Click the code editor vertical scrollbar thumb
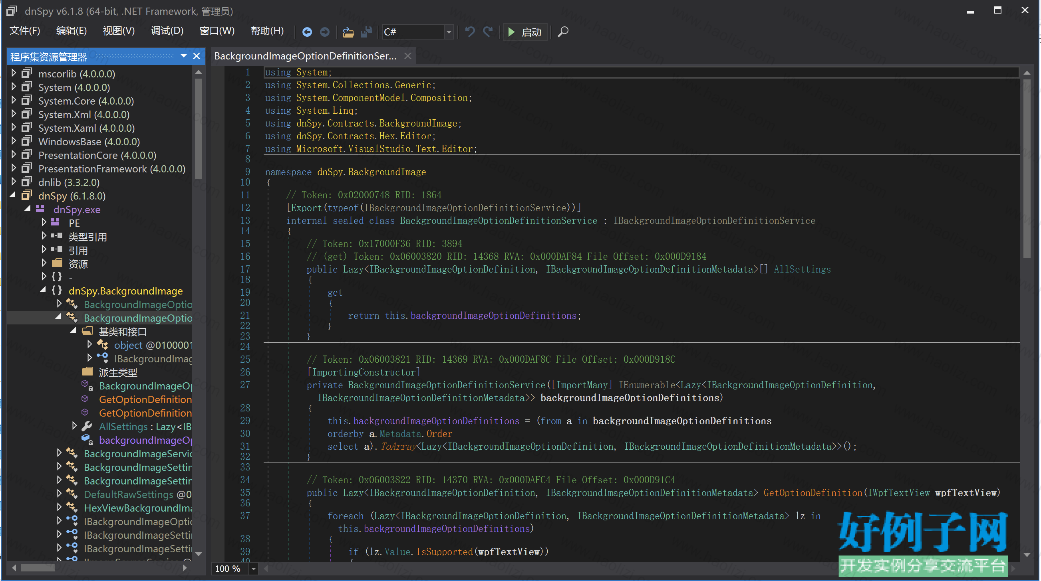Image resolution: width=1041 pixels, height=581 pixels. pos(1027,168)
